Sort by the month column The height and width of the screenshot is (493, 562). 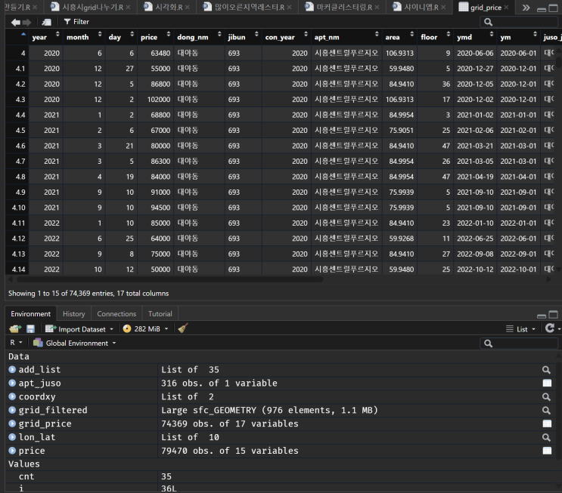[84, 37]
